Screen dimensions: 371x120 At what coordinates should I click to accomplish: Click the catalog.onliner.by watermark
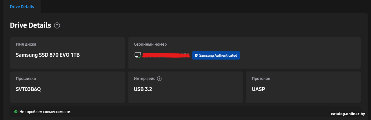point(348,114)
